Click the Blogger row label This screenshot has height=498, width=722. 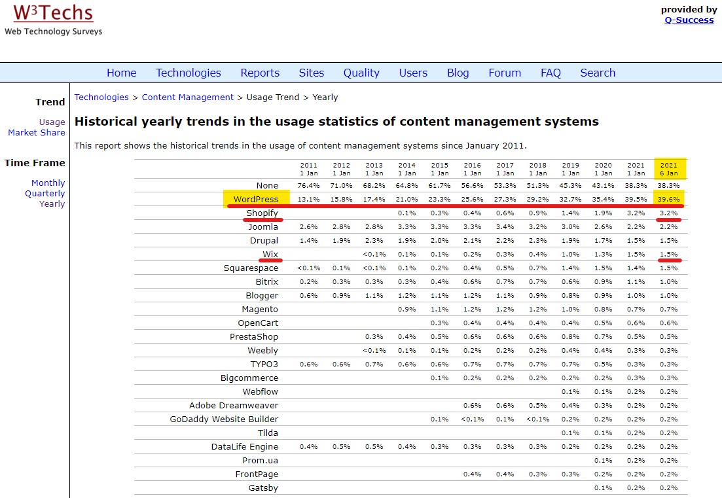click(x=262, y=295)
